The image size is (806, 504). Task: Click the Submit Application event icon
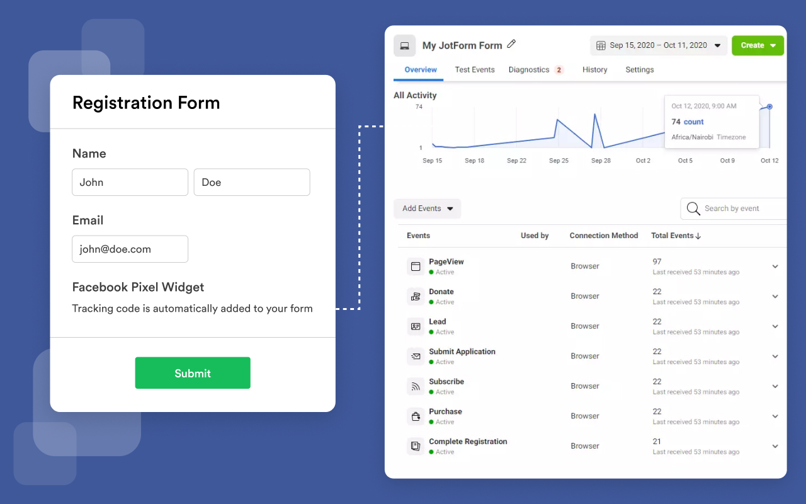415,356
